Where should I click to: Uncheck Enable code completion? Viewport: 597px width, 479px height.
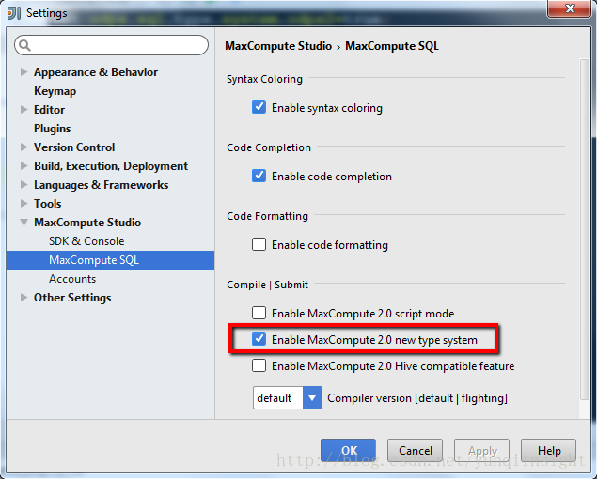259,176
